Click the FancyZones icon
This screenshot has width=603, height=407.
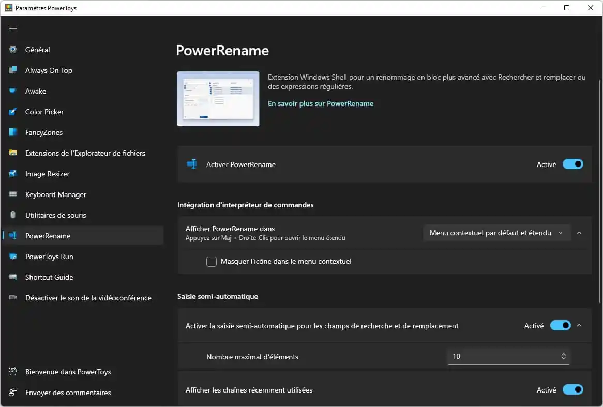pos(13,132)
